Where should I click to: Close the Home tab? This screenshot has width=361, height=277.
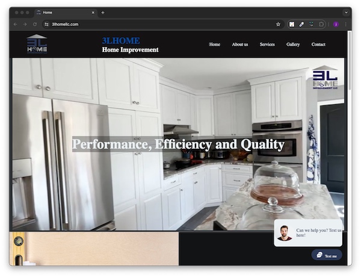[93, 12]
